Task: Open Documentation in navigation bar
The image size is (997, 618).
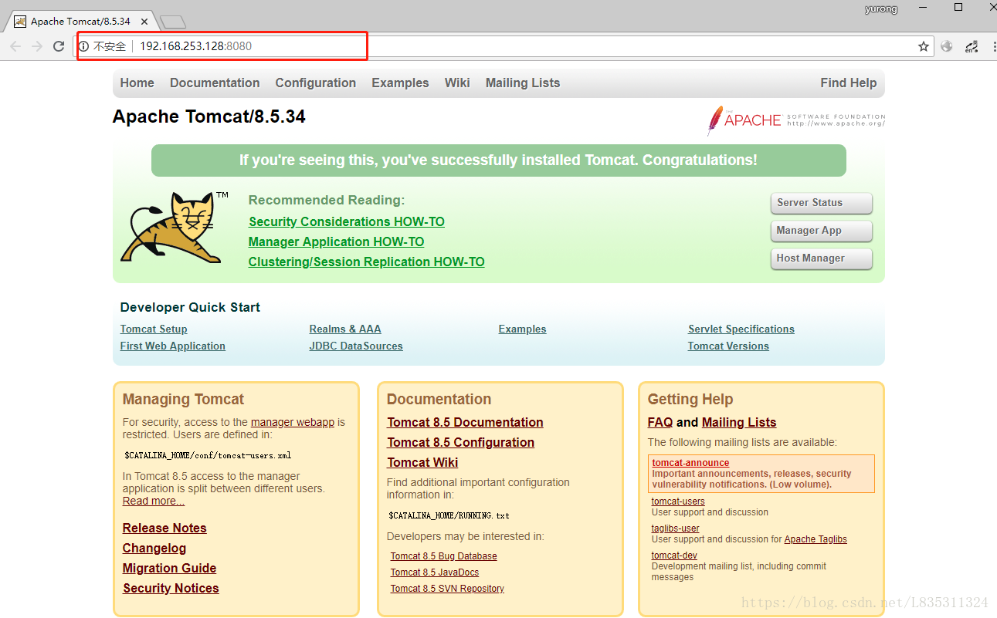Action: tap(215, 83)
